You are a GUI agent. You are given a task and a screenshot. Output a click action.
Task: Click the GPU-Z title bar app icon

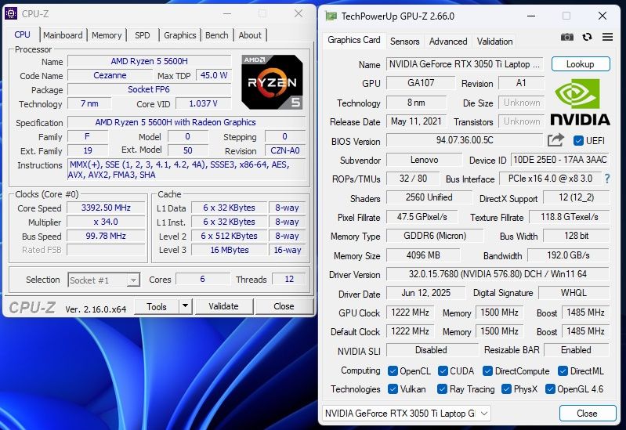tap(331, 16)
